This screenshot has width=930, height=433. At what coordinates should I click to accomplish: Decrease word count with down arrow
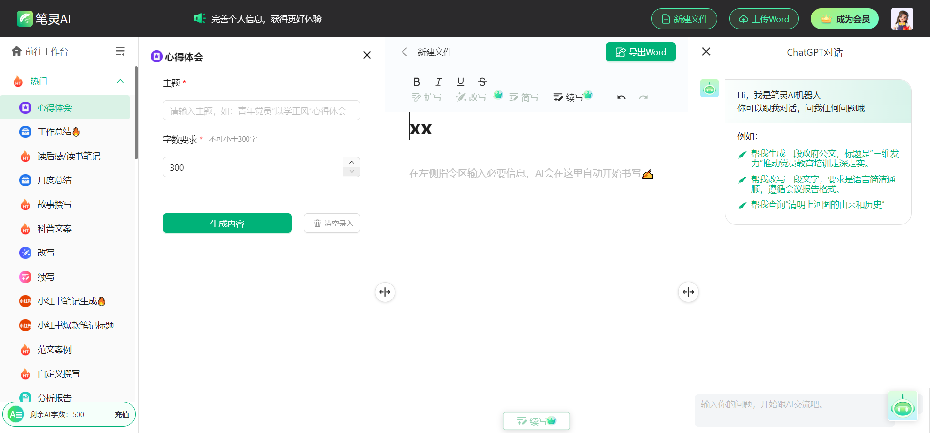[x=352, y=172]
